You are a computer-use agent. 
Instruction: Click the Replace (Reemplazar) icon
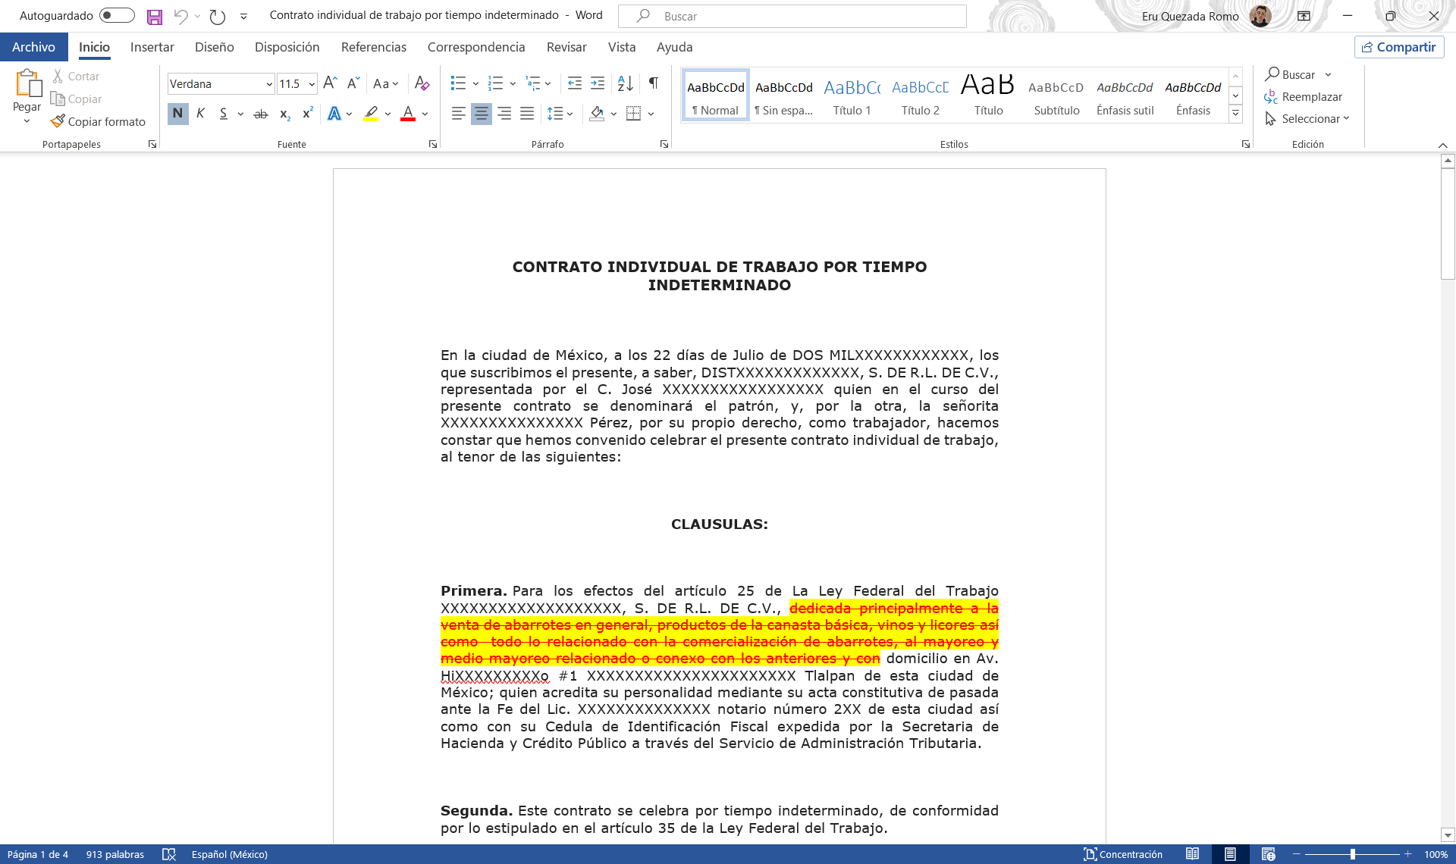point(1271,97)
